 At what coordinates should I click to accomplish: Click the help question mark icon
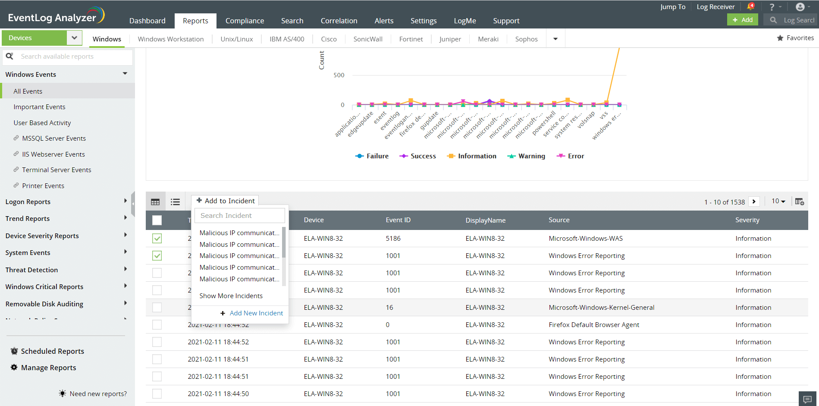tap(772, 6)
